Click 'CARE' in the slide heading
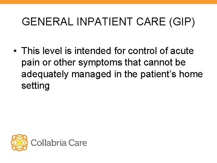 click(151, 22)
